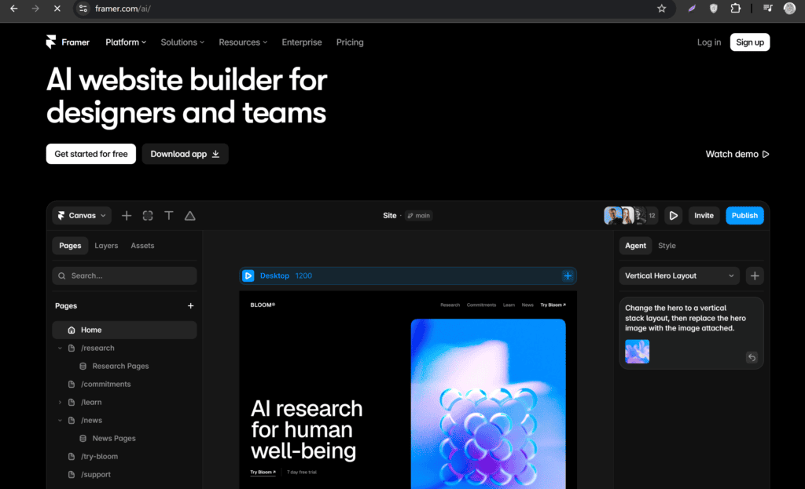Switch to the Style tab
Viewport: 805px width, 489px height.
coord(667,246)
